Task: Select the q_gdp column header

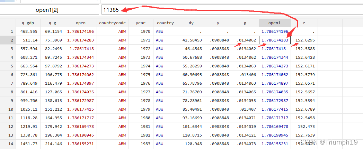Action: (28, 23)
